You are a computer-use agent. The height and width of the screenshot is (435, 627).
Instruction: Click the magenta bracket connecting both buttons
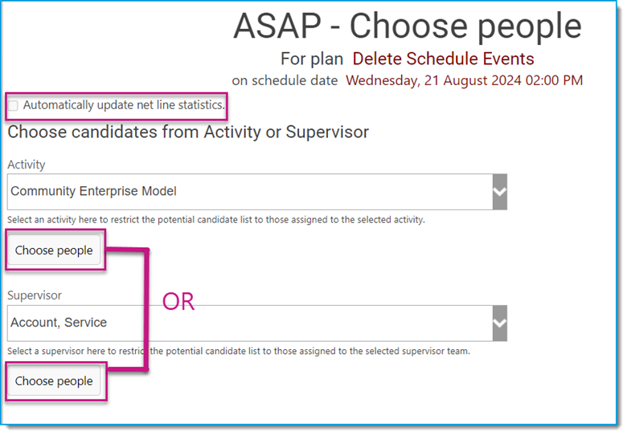pos(146,310)
